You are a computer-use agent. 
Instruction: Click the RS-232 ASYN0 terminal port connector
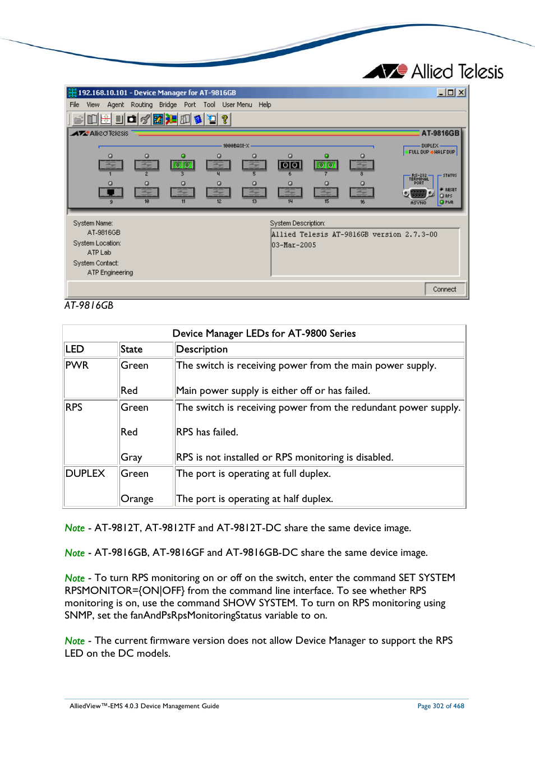point(418,193)
